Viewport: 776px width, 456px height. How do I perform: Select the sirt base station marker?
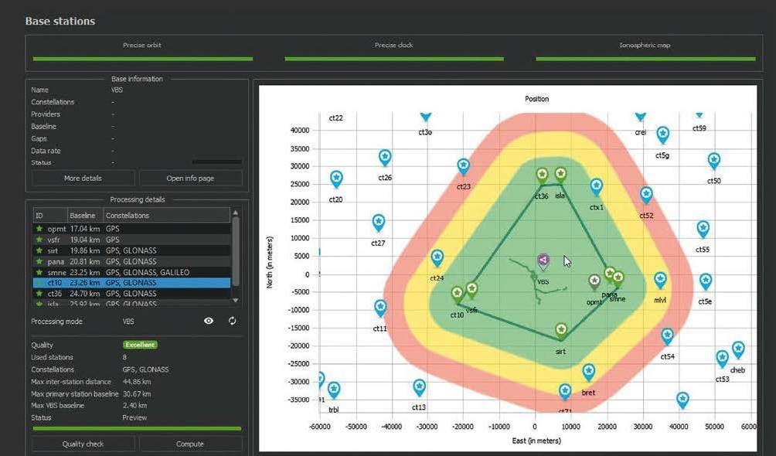point(561,331)
